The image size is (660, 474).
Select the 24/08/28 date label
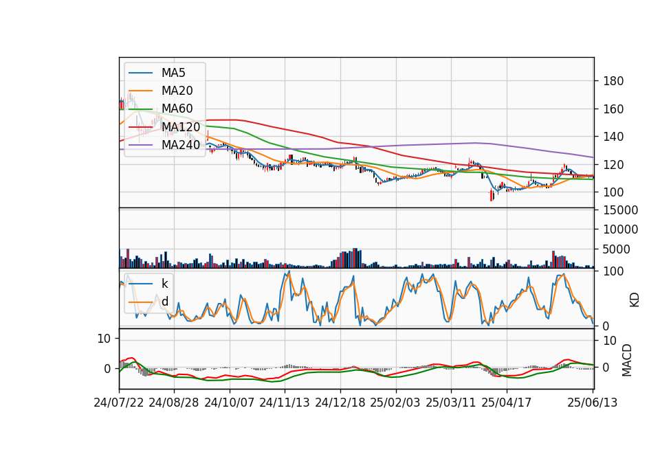(x=174, y=403)
